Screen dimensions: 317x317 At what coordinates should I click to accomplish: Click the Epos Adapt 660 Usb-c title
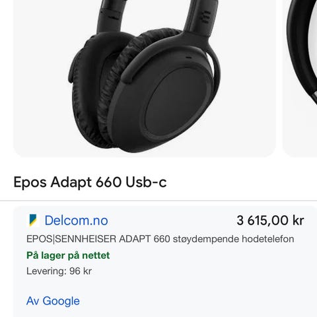click(x=90, y=182)
